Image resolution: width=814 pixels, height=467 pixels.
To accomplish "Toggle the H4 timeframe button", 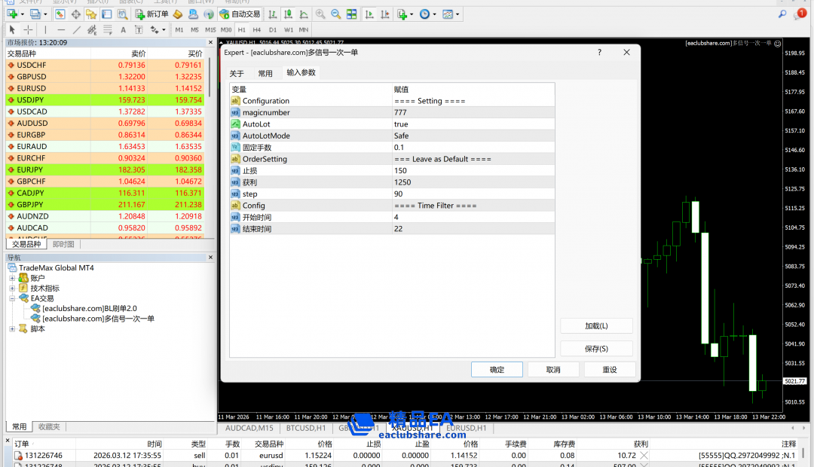I will coord(257,29).
